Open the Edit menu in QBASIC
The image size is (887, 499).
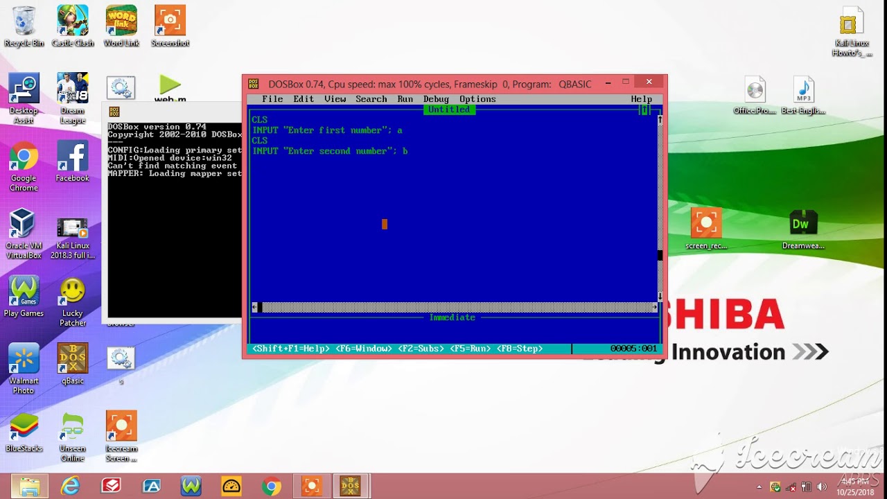[304, 99]
